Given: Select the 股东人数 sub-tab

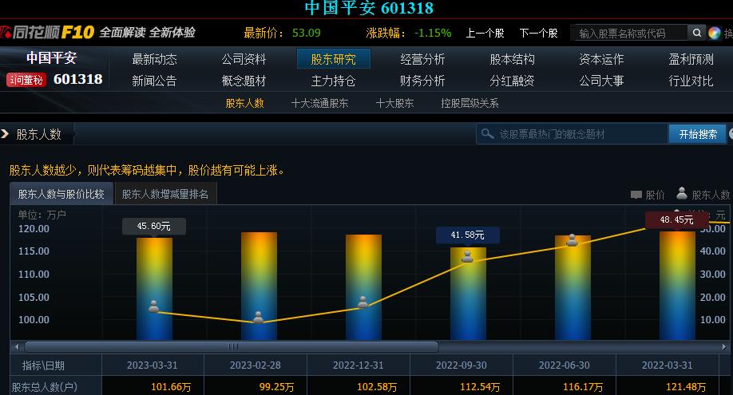Looking at the screenshot, I should click(x=245, y=103).
